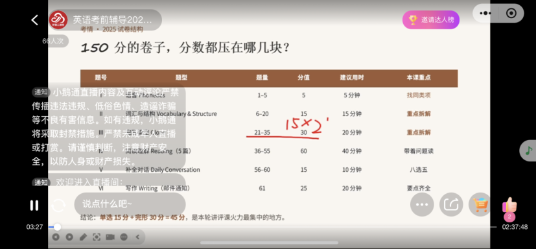
Task: Click the 找同类项 cell
Action: coord(419,95)
